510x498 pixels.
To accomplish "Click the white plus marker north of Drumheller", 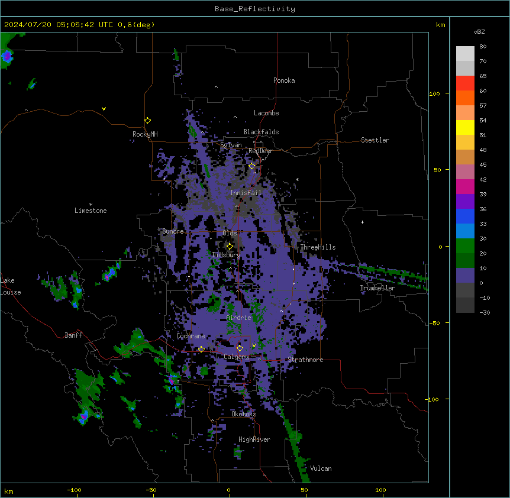I will [362, 222].
